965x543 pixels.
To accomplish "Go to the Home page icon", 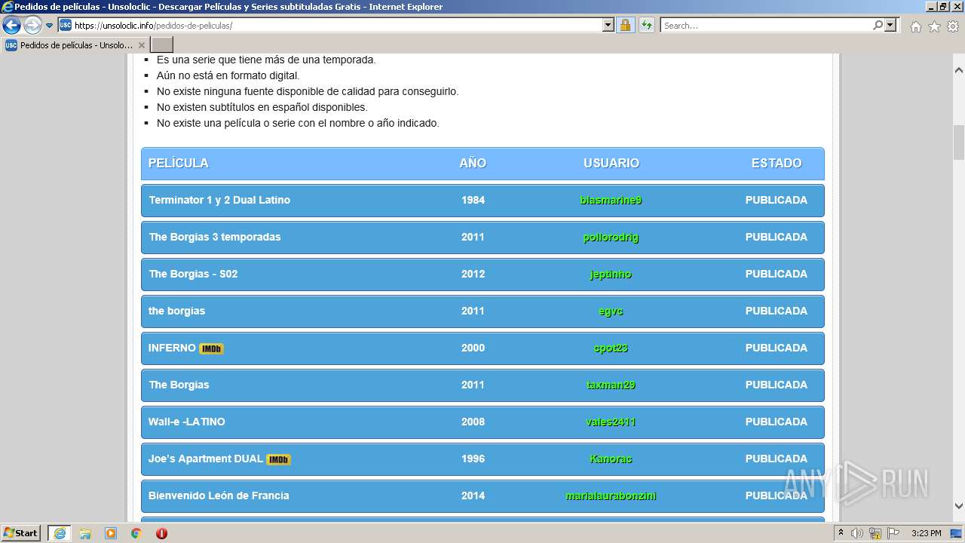I will point(915,26).
